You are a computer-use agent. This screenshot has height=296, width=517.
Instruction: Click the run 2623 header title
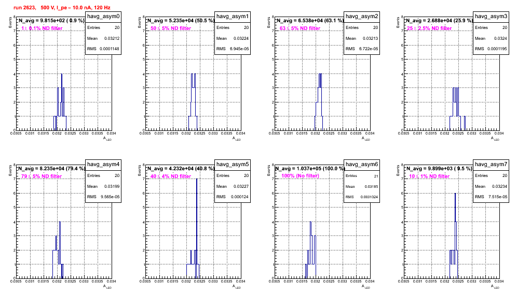[62, 8]
